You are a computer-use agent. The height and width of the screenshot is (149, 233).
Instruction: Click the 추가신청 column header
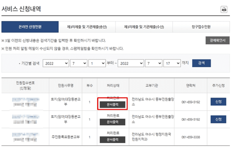point(218,86)
